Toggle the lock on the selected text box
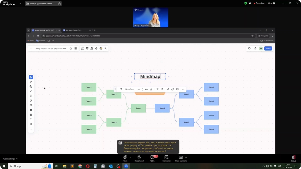The width and height of the screenshot is (301, 169). coord(173,89)
